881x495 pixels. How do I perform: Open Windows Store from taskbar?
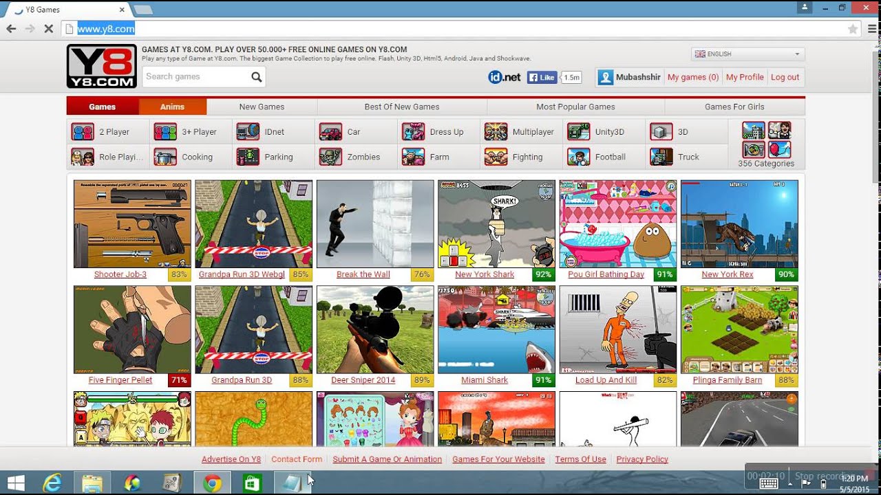(x=252, y=483)
